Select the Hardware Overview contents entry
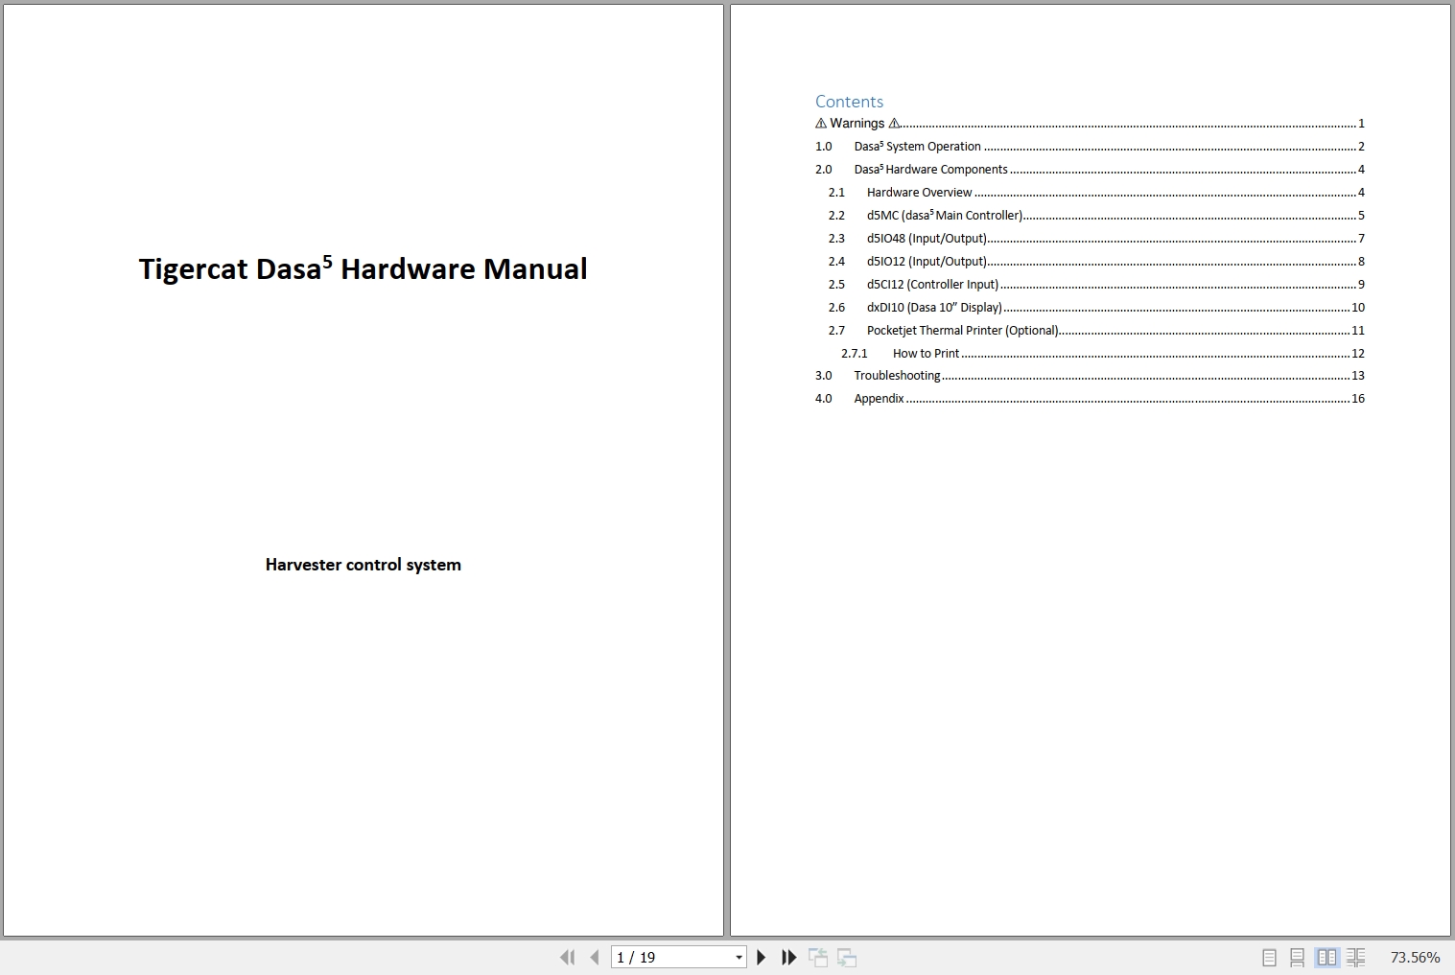This screenshot has width=1455, height=975. click(918, 192)
